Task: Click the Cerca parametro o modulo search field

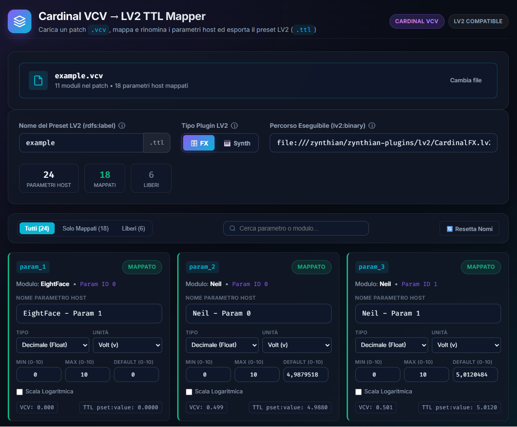Action: click(296, 228)
